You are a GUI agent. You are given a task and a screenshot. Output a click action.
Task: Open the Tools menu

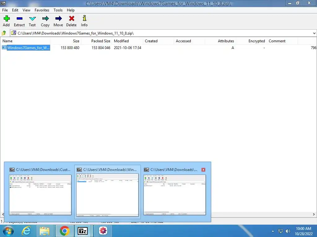click(x=58, y=10)
